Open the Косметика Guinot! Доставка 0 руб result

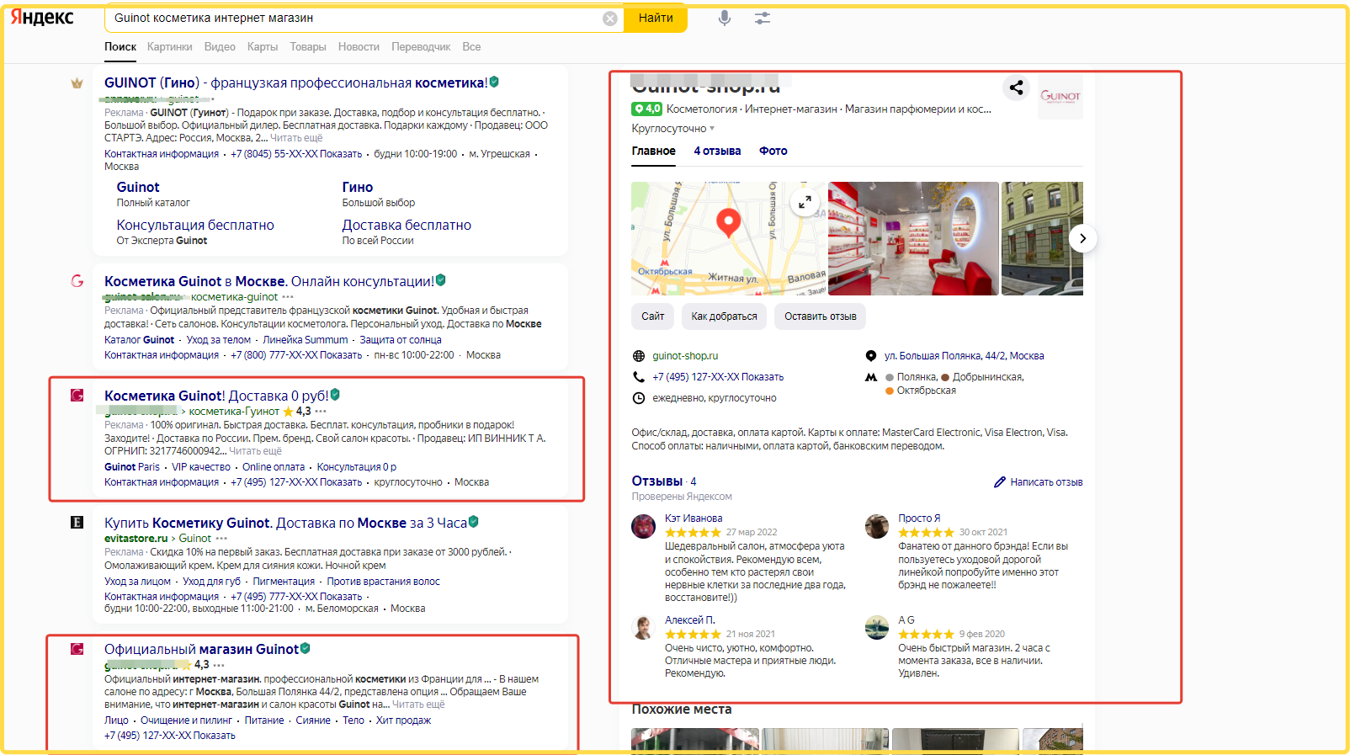[216, 396]
